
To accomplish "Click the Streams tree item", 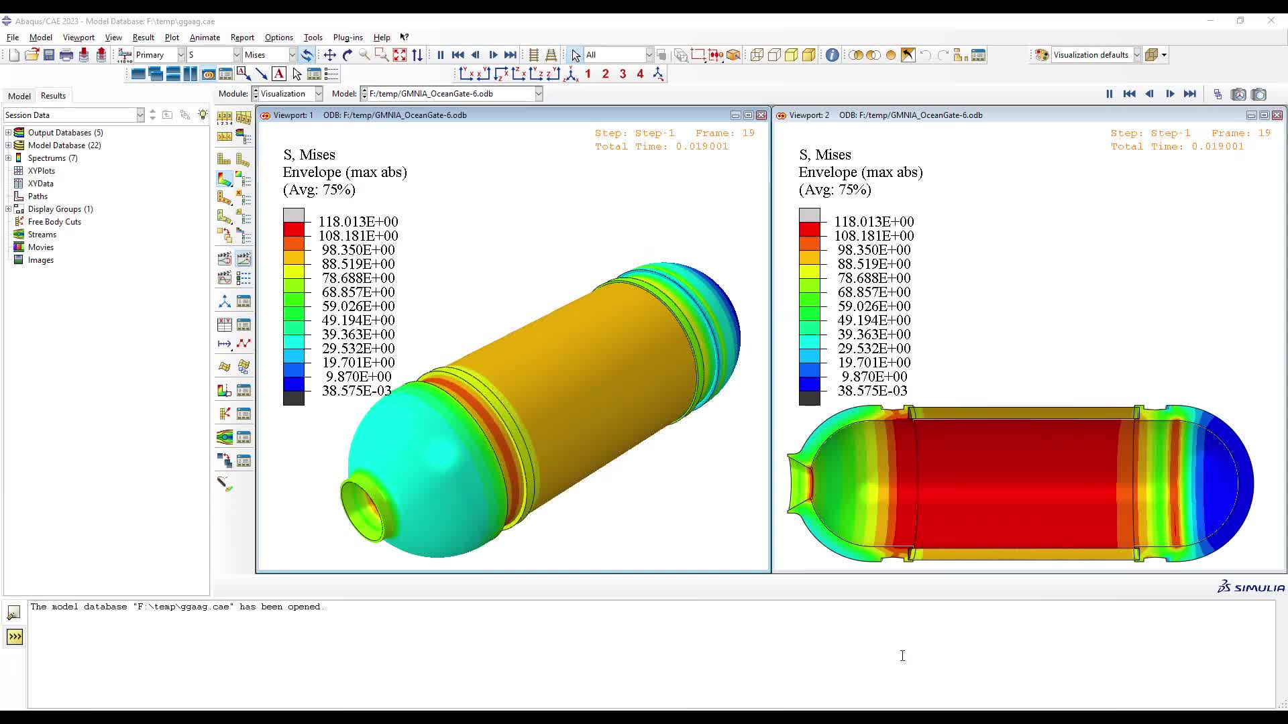I will point(42,235).
